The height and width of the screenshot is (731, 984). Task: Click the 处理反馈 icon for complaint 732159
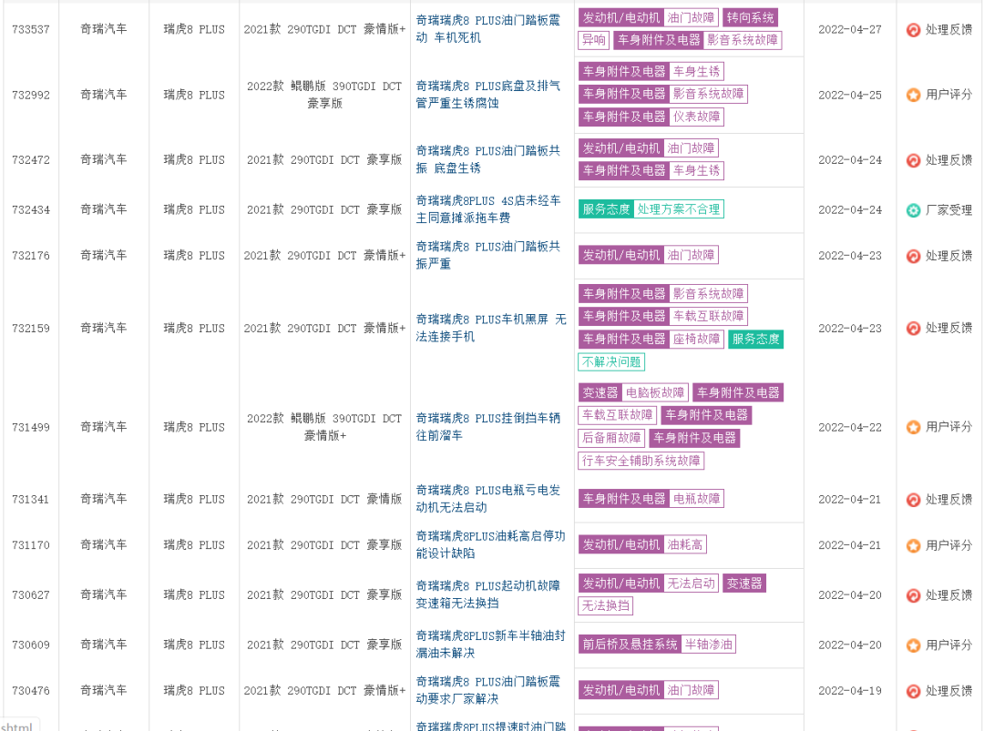coord(913,329)
